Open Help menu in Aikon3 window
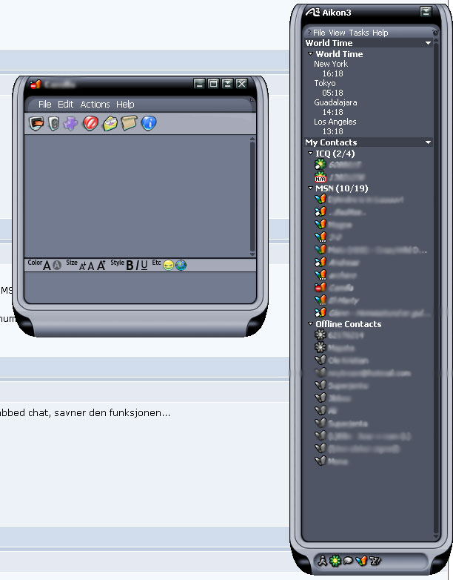453x580 pixels. point(380,33)
